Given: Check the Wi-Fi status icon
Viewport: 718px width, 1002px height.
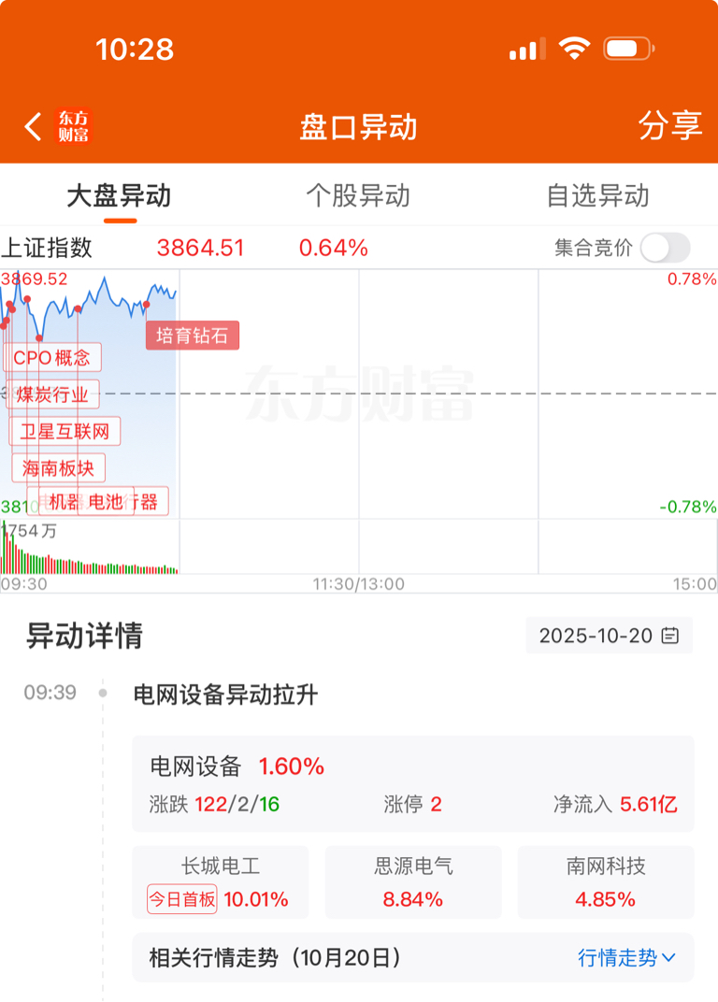Looking at the screenshot, I should pos(573,49).
